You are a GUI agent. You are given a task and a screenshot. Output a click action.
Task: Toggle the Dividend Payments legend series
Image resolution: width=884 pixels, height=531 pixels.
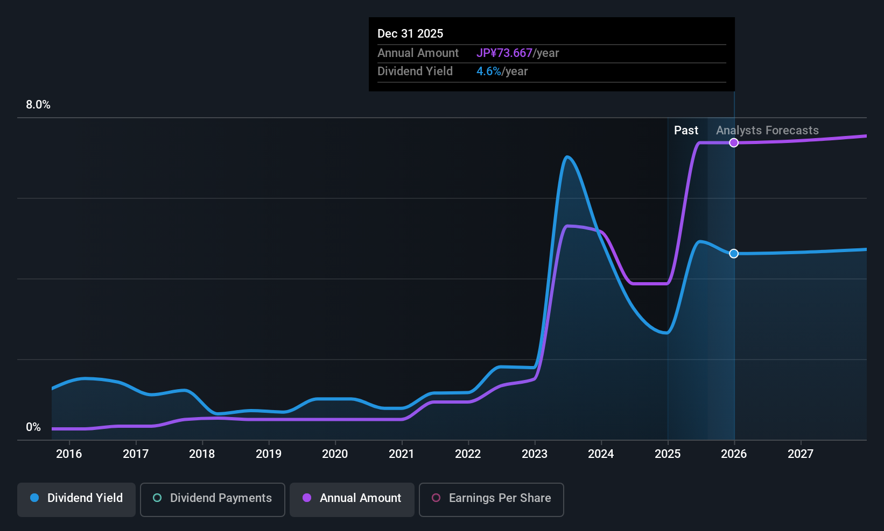point(213,500)
